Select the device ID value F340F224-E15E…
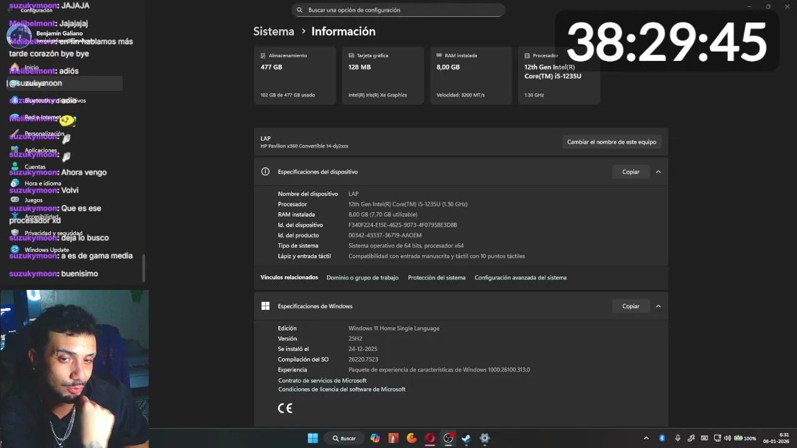 (x=403, y=225)
